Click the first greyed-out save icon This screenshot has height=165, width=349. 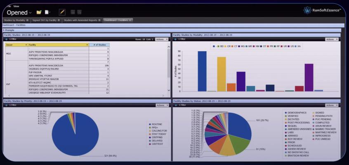coord(73,12)
